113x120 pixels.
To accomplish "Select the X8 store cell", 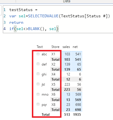I will [53, 105].
